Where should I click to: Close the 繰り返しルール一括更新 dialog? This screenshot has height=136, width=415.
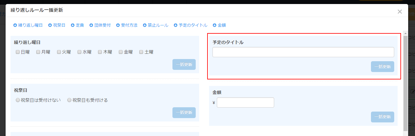point(399,12)
